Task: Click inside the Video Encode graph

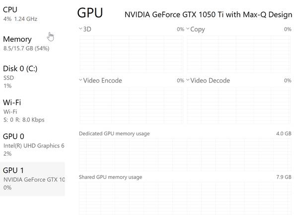Action: (x=131, y=105)
